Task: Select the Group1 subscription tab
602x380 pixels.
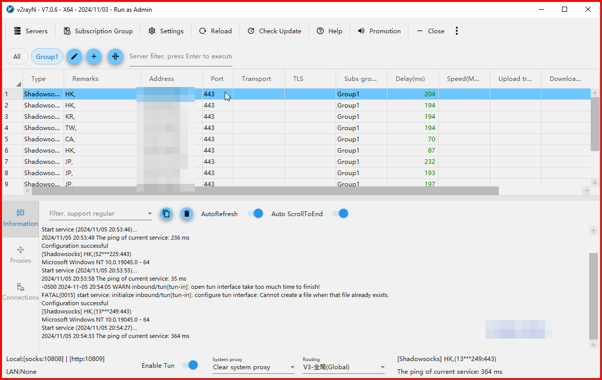Action: pos(47,57)
